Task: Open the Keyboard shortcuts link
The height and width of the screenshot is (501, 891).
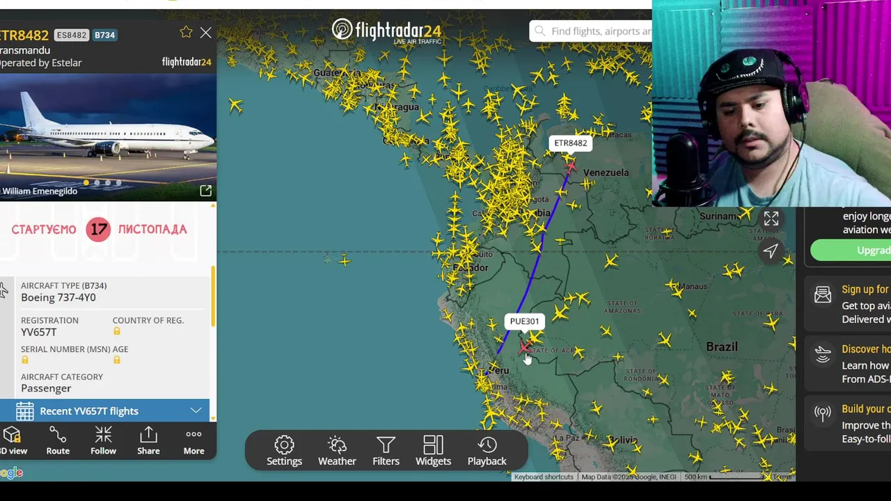Action: click(544, 477)
